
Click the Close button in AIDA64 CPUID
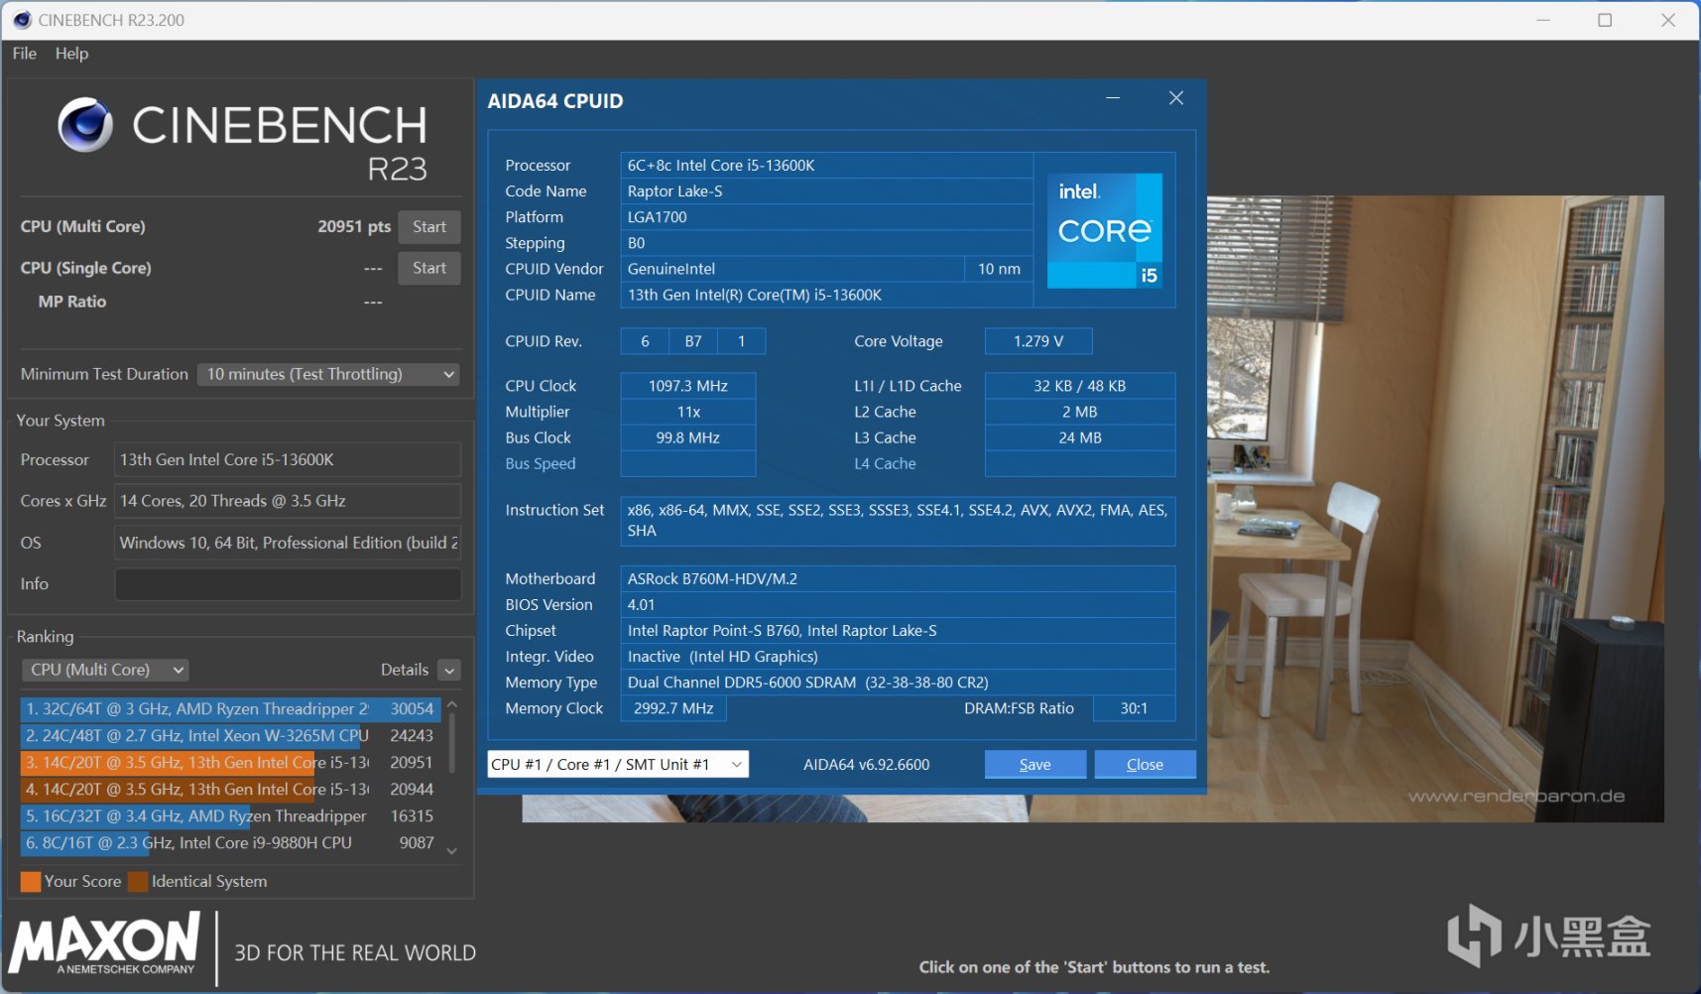click(1145, 764)
